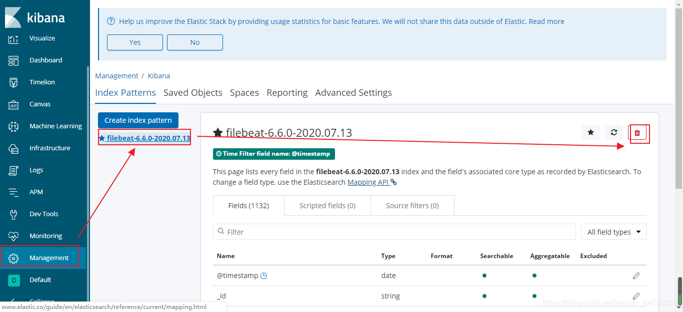This screenshot has height=312, width=683.
Task: Edit the _id field pencil icon
Action: point(636,296)
